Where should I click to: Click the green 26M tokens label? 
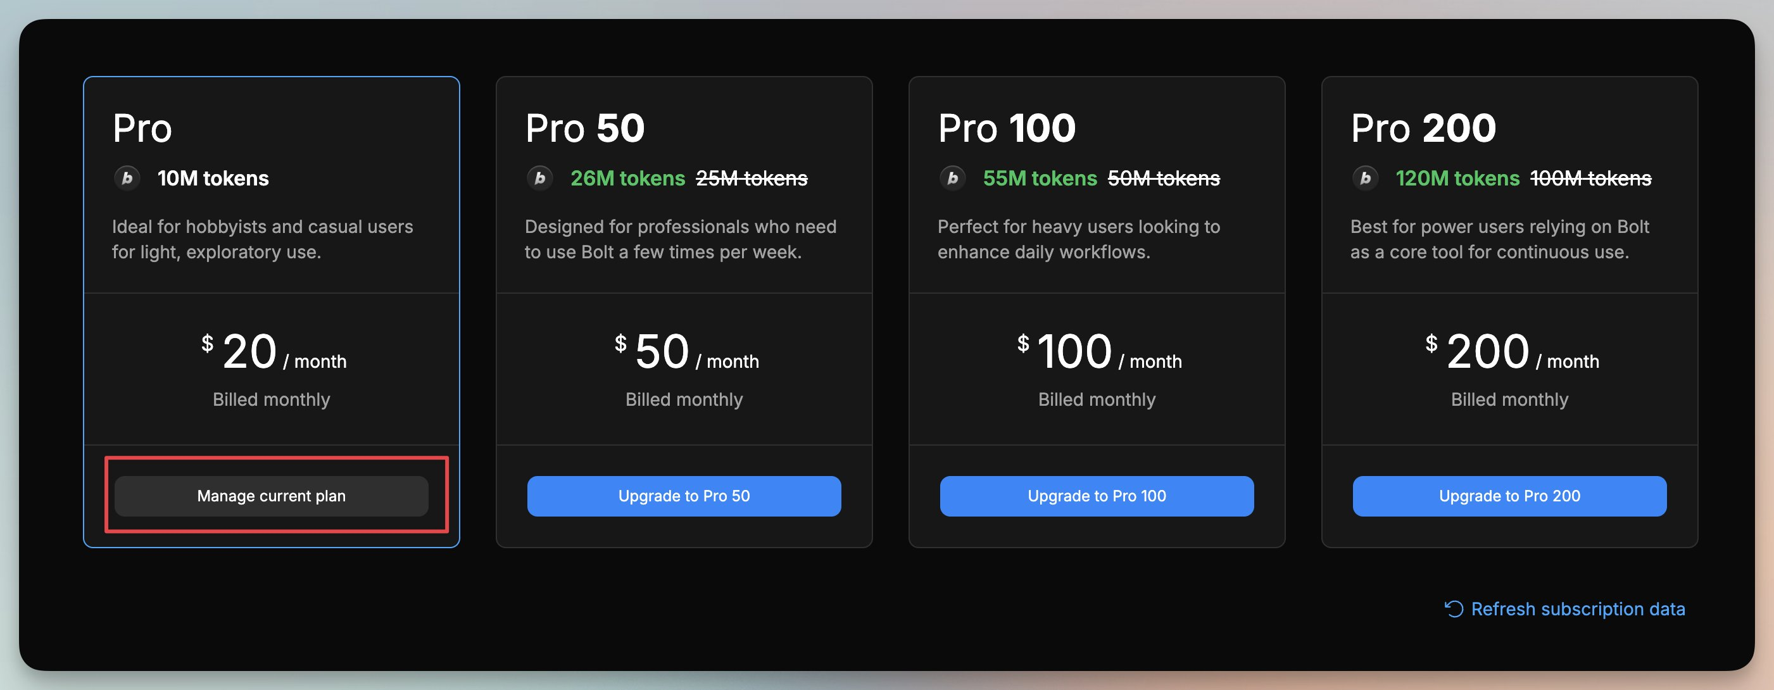(x=627, y=179)
